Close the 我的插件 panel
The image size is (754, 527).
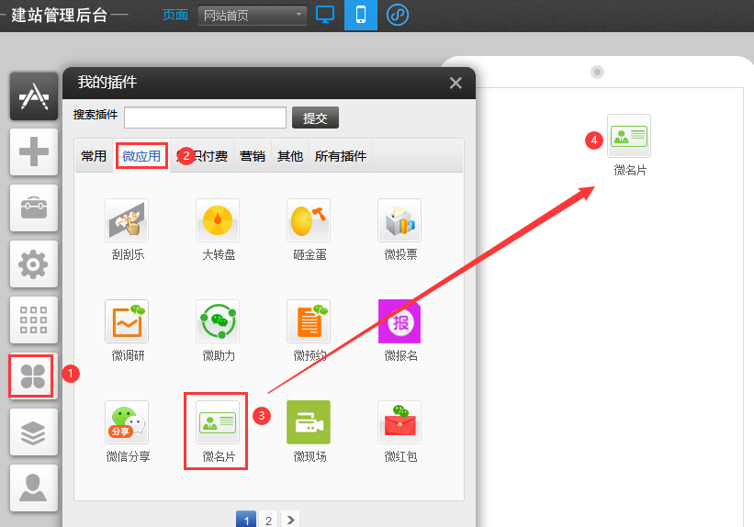tap(456, 84)
